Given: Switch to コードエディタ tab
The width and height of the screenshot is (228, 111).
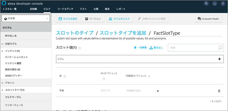Looking at the screenshot, I should point(65,9).
